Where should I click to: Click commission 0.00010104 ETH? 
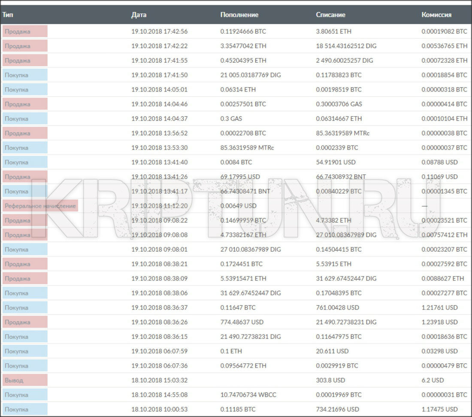click(444, 119)
